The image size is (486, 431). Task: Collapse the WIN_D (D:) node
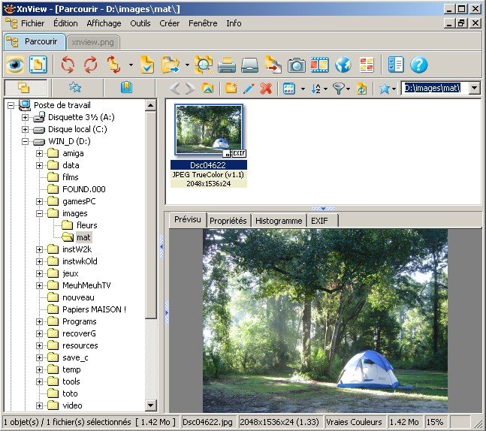pyautogui.click(x=25, y=142)
